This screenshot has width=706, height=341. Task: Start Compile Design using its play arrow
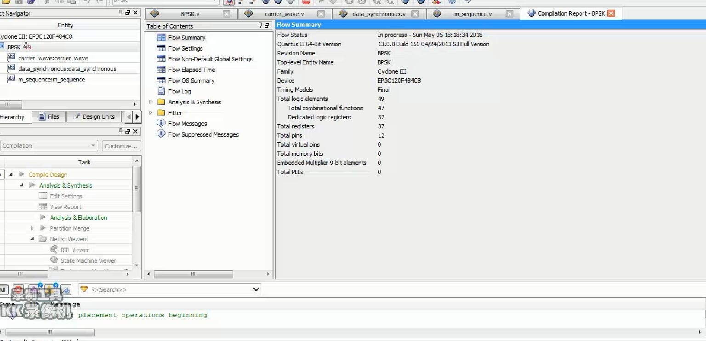[21, 174]
